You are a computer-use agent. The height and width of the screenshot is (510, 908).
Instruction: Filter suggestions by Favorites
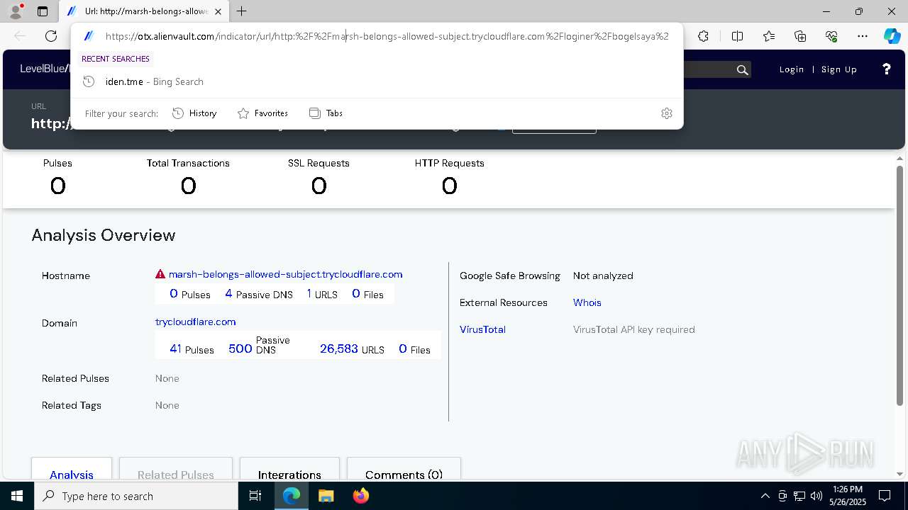click(262, 113)
